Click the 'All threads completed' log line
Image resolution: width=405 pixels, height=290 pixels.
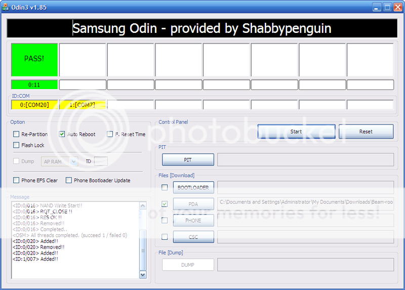tap(70, 235)
